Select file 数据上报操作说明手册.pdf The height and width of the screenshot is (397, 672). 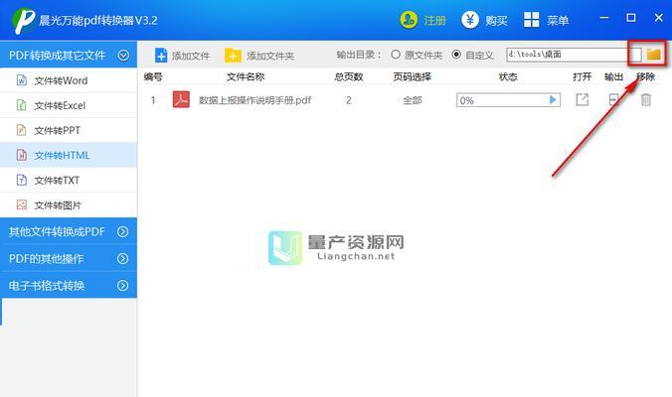pyautogui.click(x=255, y=100)
